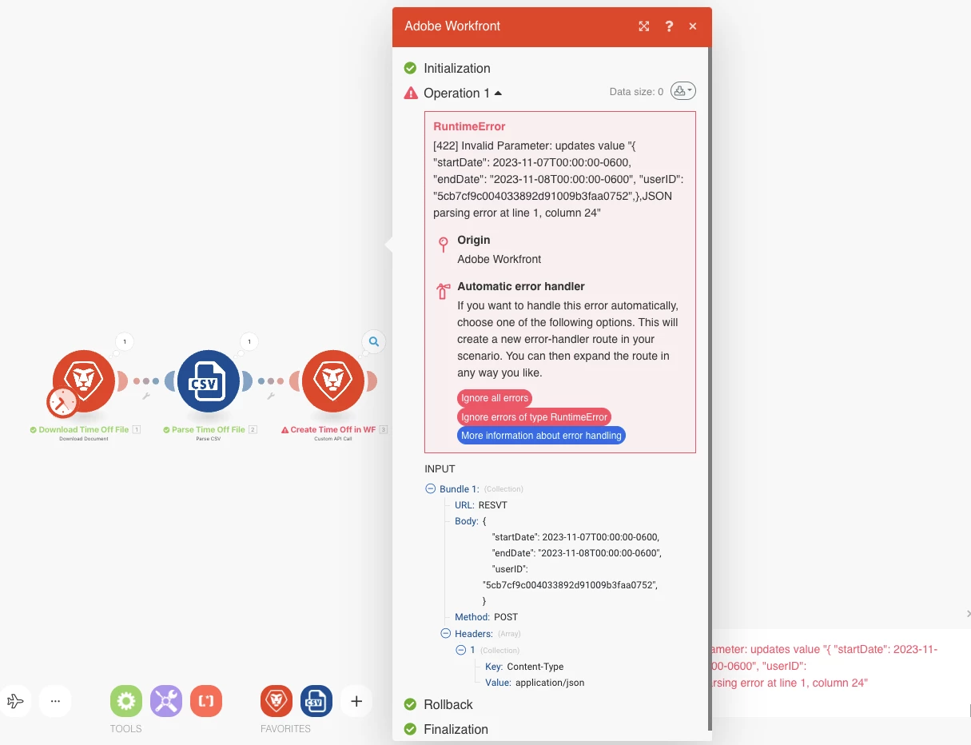
Task: Click Ignore errors of type RuntimeError
Action: click(x=535, y=417)
